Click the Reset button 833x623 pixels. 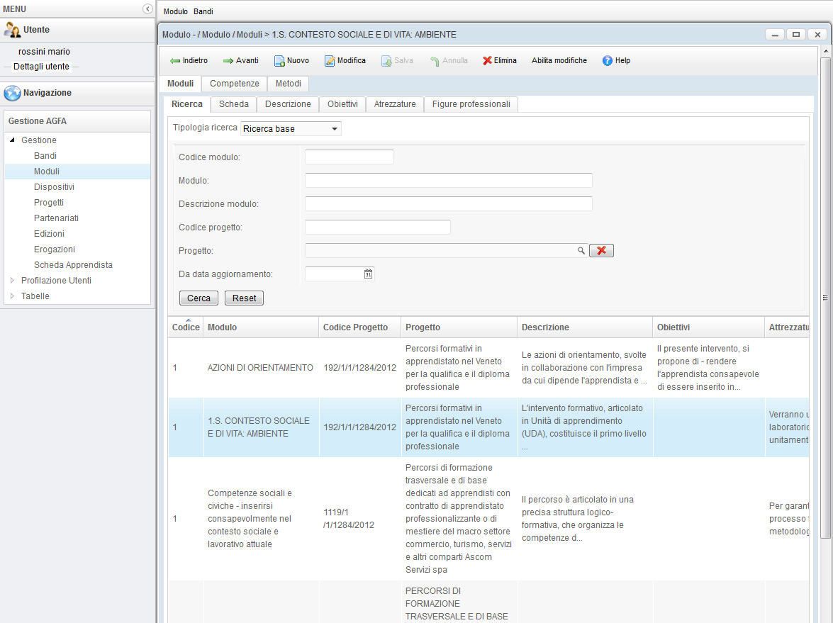click(x=244, y=298)
